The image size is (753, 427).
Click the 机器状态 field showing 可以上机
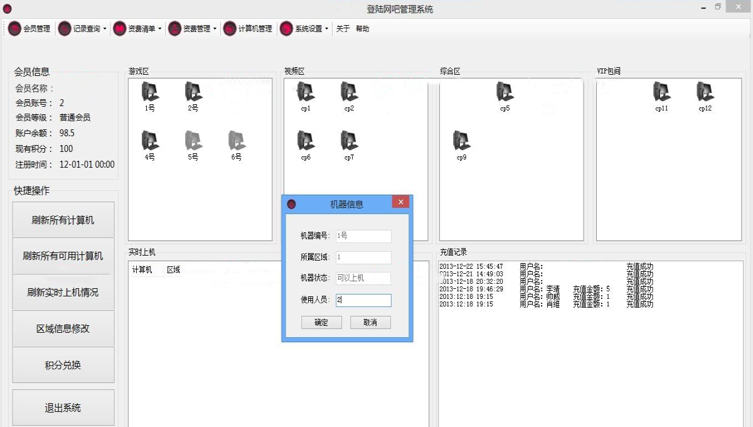tap(363, 278)
